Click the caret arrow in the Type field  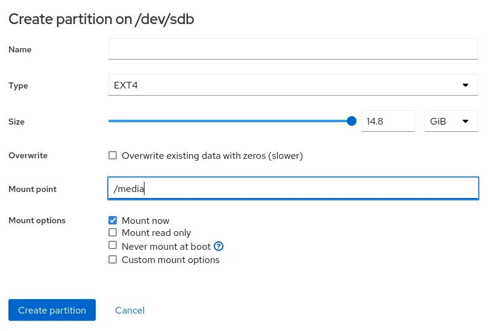click(x=466, y=85)
